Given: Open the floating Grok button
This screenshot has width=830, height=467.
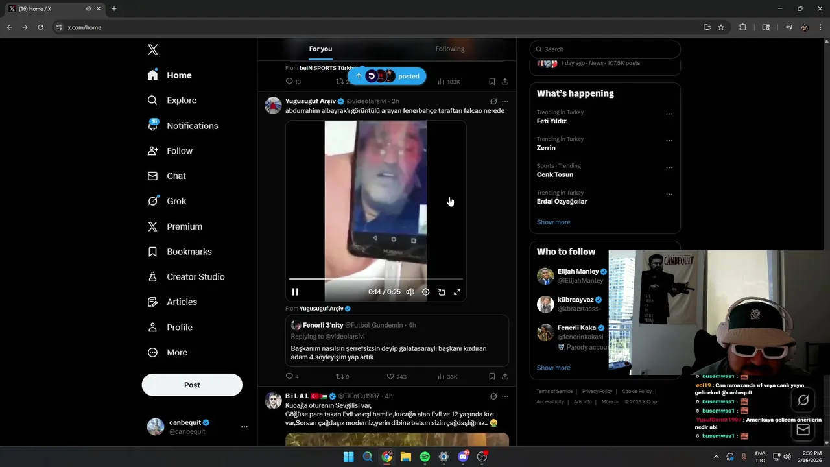Looking at the screenshot, I should pyautogui.click(x=803, y=400).
